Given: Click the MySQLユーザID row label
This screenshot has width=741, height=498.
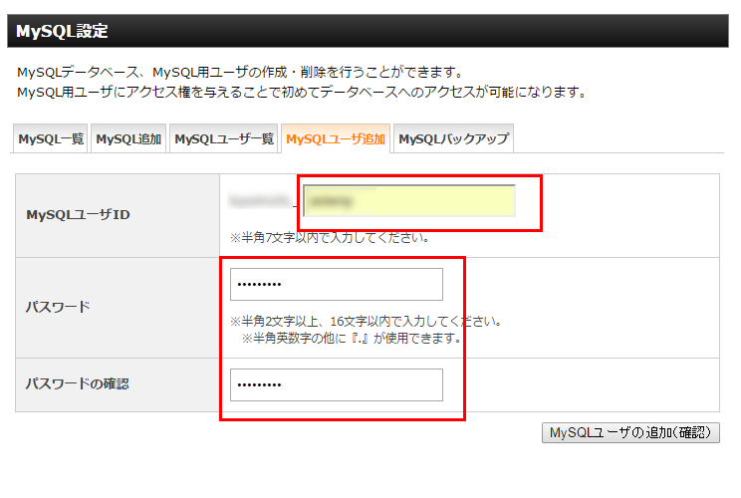Looking at the screenshot, I should (78, 214).
